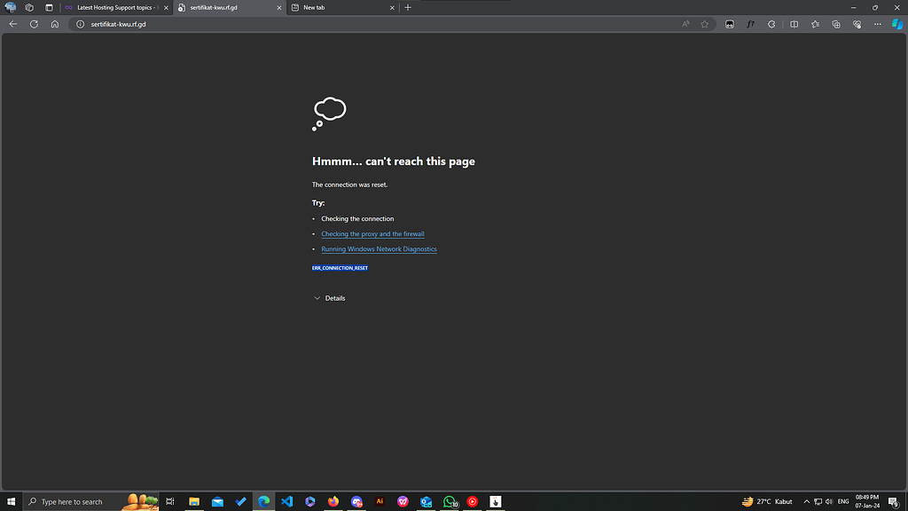Screen dimensions: 908x511
Task: Show hidden icons in system tray
Action: click(806, 501)
